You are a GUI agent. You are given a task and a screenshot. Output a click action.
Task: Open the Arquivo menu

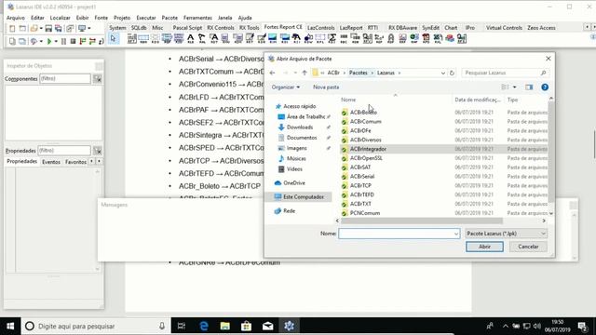tap(16, 18)
